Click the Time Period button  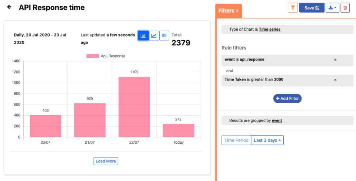(x=236, y=140)
